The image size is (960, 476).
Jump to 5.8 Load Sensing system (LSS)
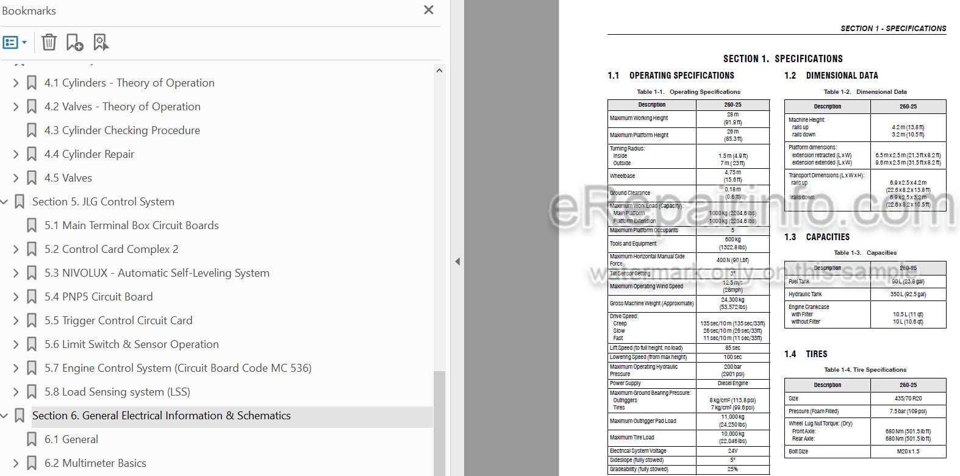tap(117, 392)
